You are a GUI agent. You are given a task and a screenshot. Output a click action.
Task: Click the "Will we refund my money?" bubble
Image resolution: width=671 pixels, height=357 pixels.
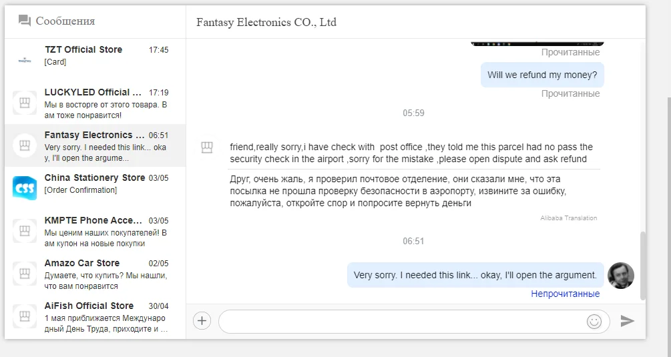542,75
